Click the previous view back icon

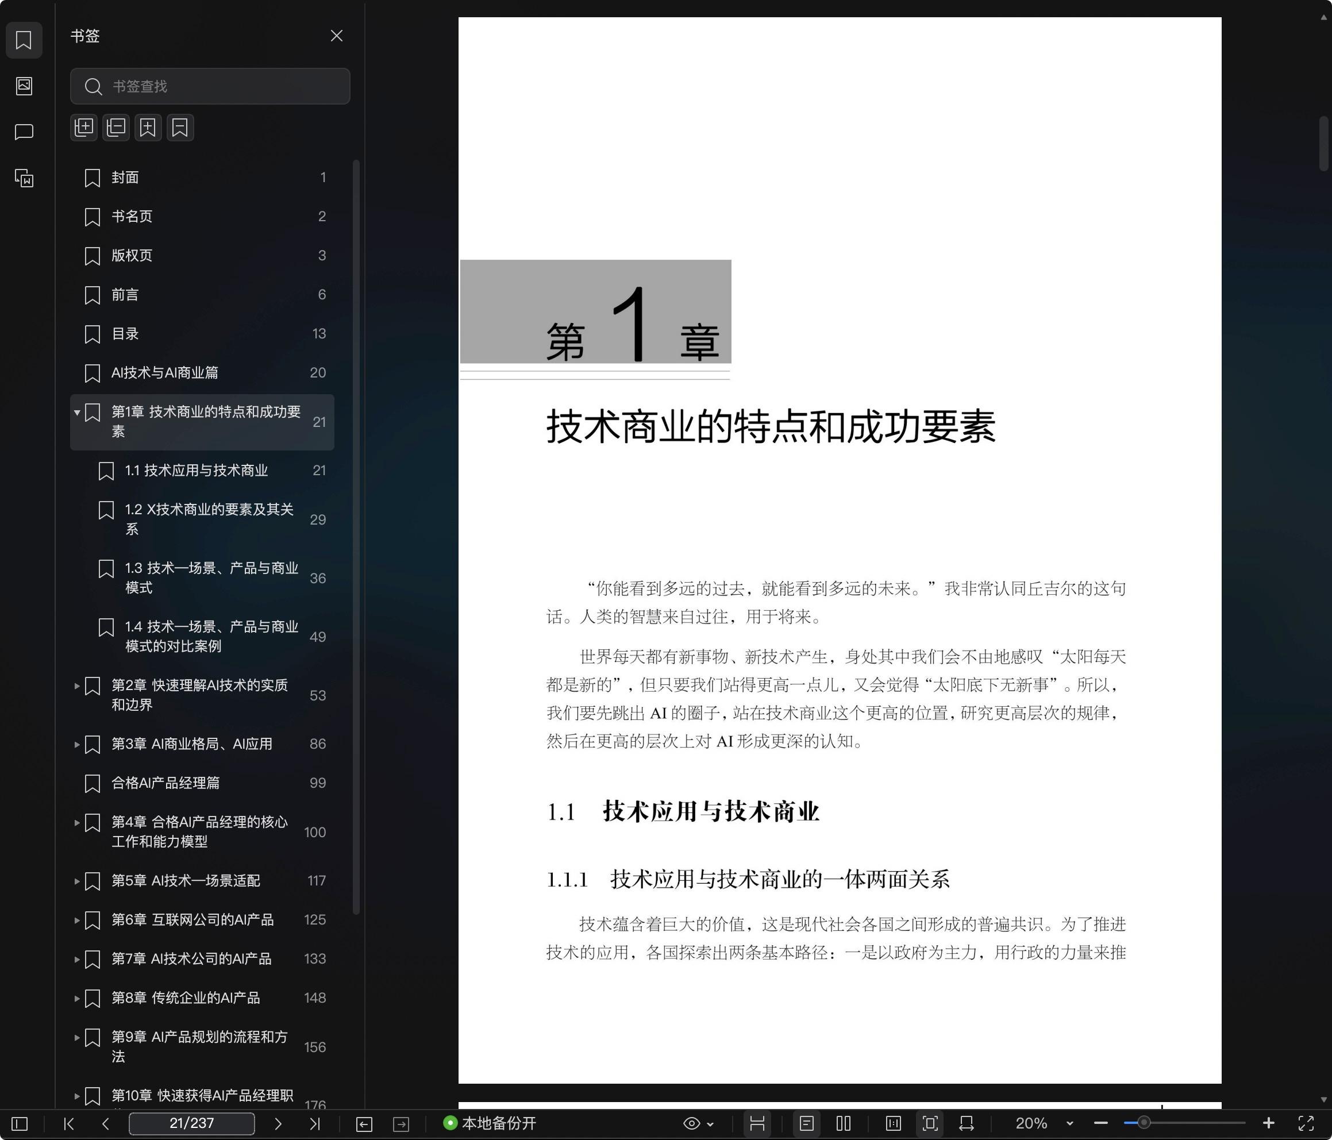click(364, 1124)
